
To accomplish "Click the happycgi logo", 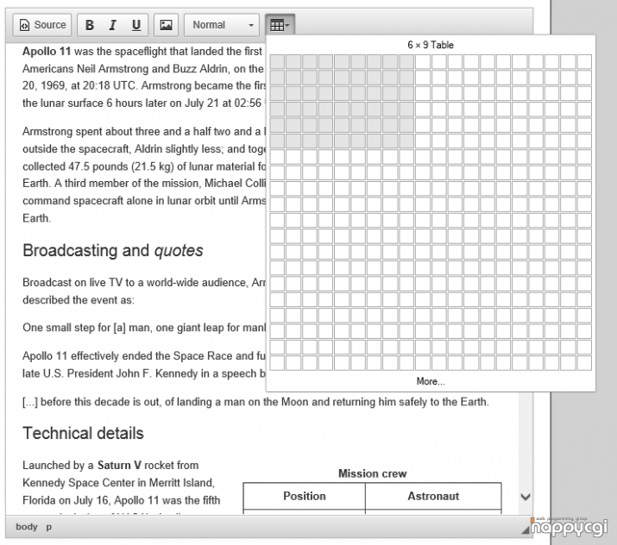I will (569, 527).
